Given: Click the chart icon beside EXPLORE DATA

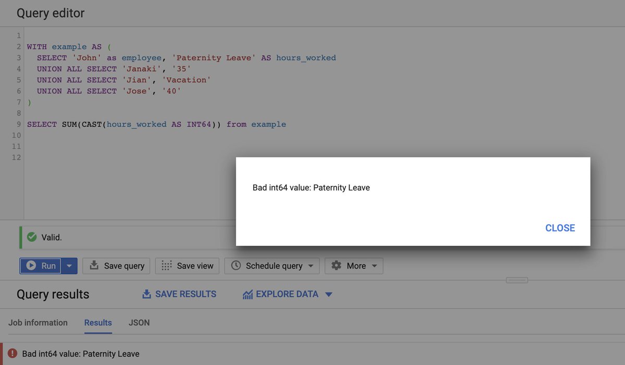Looking at the screenshot, I should [247, 295].
